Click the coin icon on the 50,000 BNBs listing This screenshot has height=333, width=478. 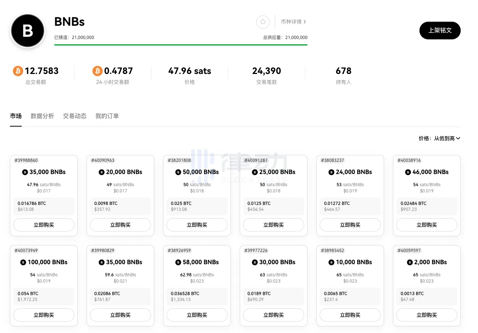[178, 172]
